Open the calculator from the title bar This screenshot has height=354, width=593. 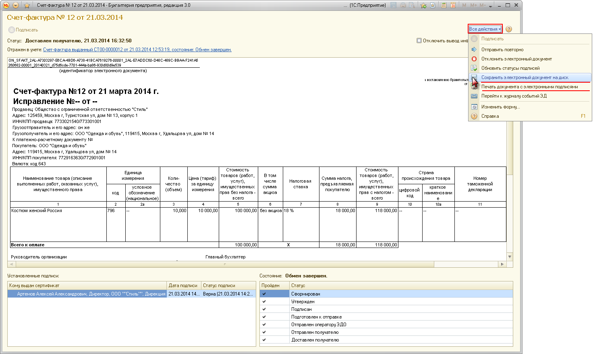(x=444, y=5)
